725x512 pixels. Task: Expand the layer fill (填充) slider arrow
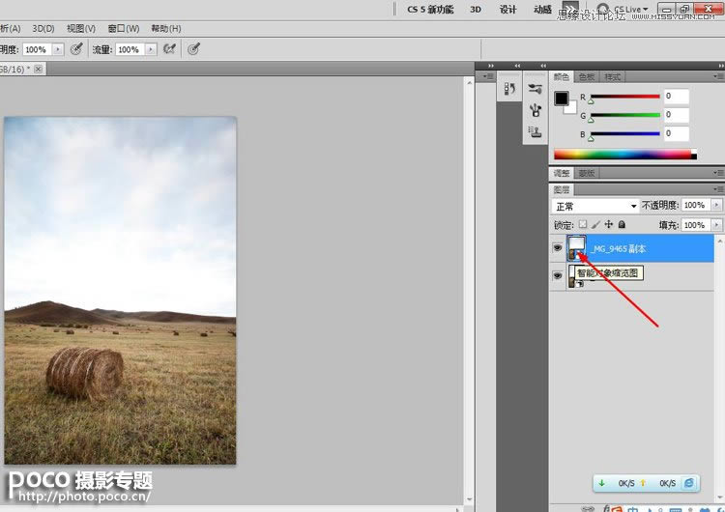tap(716, 225)
